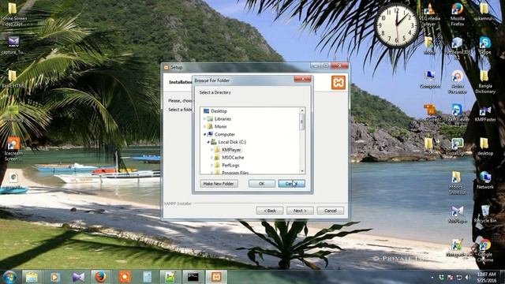Cancel the Browse For Folder dialog

coord(291,184)
